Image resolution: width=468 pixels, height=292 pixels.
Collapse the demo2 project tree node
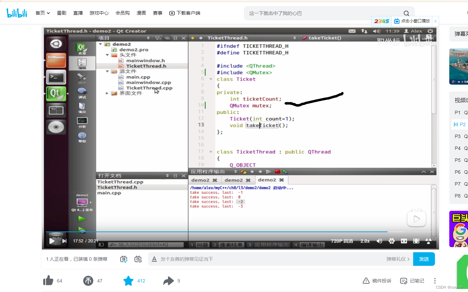click(100, 44)
